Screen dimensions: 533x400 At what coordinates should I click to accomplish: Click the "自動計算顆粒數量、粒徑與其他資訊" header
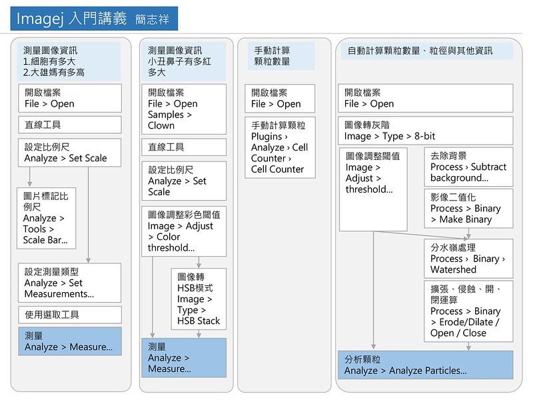(x=427, y=51)
